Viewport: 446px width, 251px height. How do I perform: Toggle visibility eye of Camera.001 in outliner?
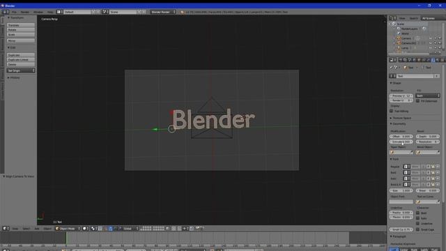pyautogui.click(x=431, y=43)
